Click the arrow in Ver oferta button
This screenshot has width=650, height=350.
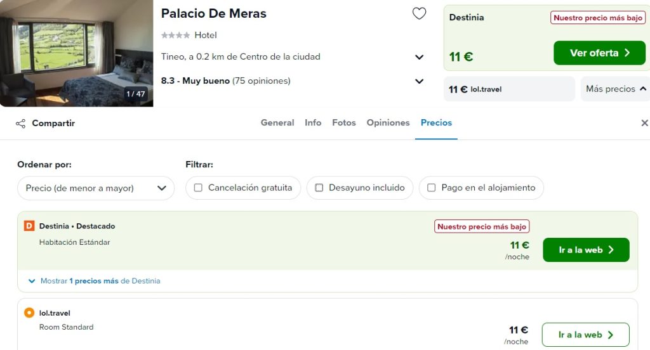click(627, 53)
